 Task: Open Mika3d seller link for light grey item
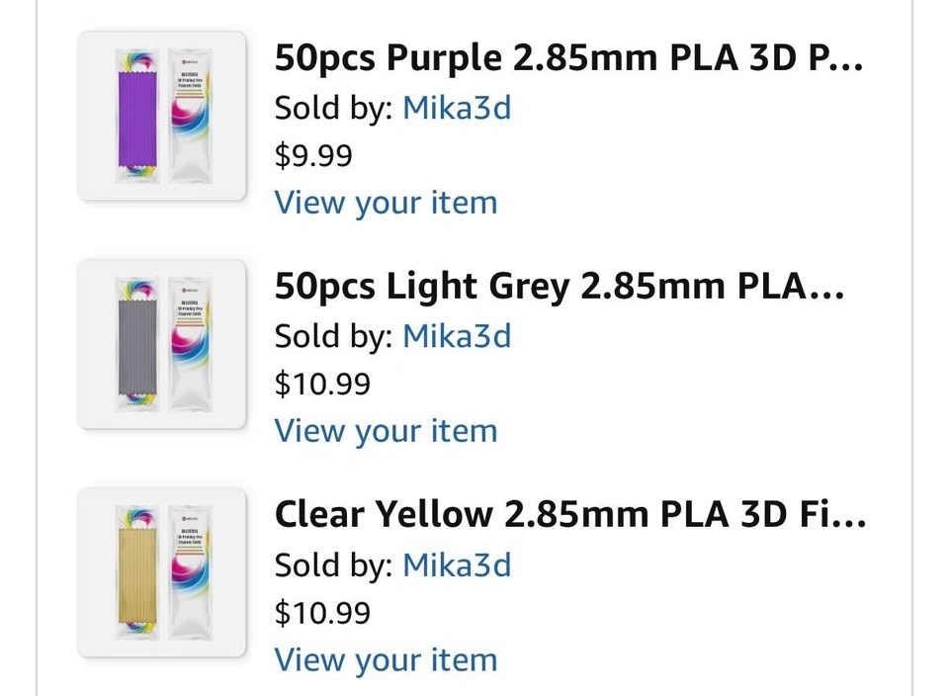click(457, 336)
